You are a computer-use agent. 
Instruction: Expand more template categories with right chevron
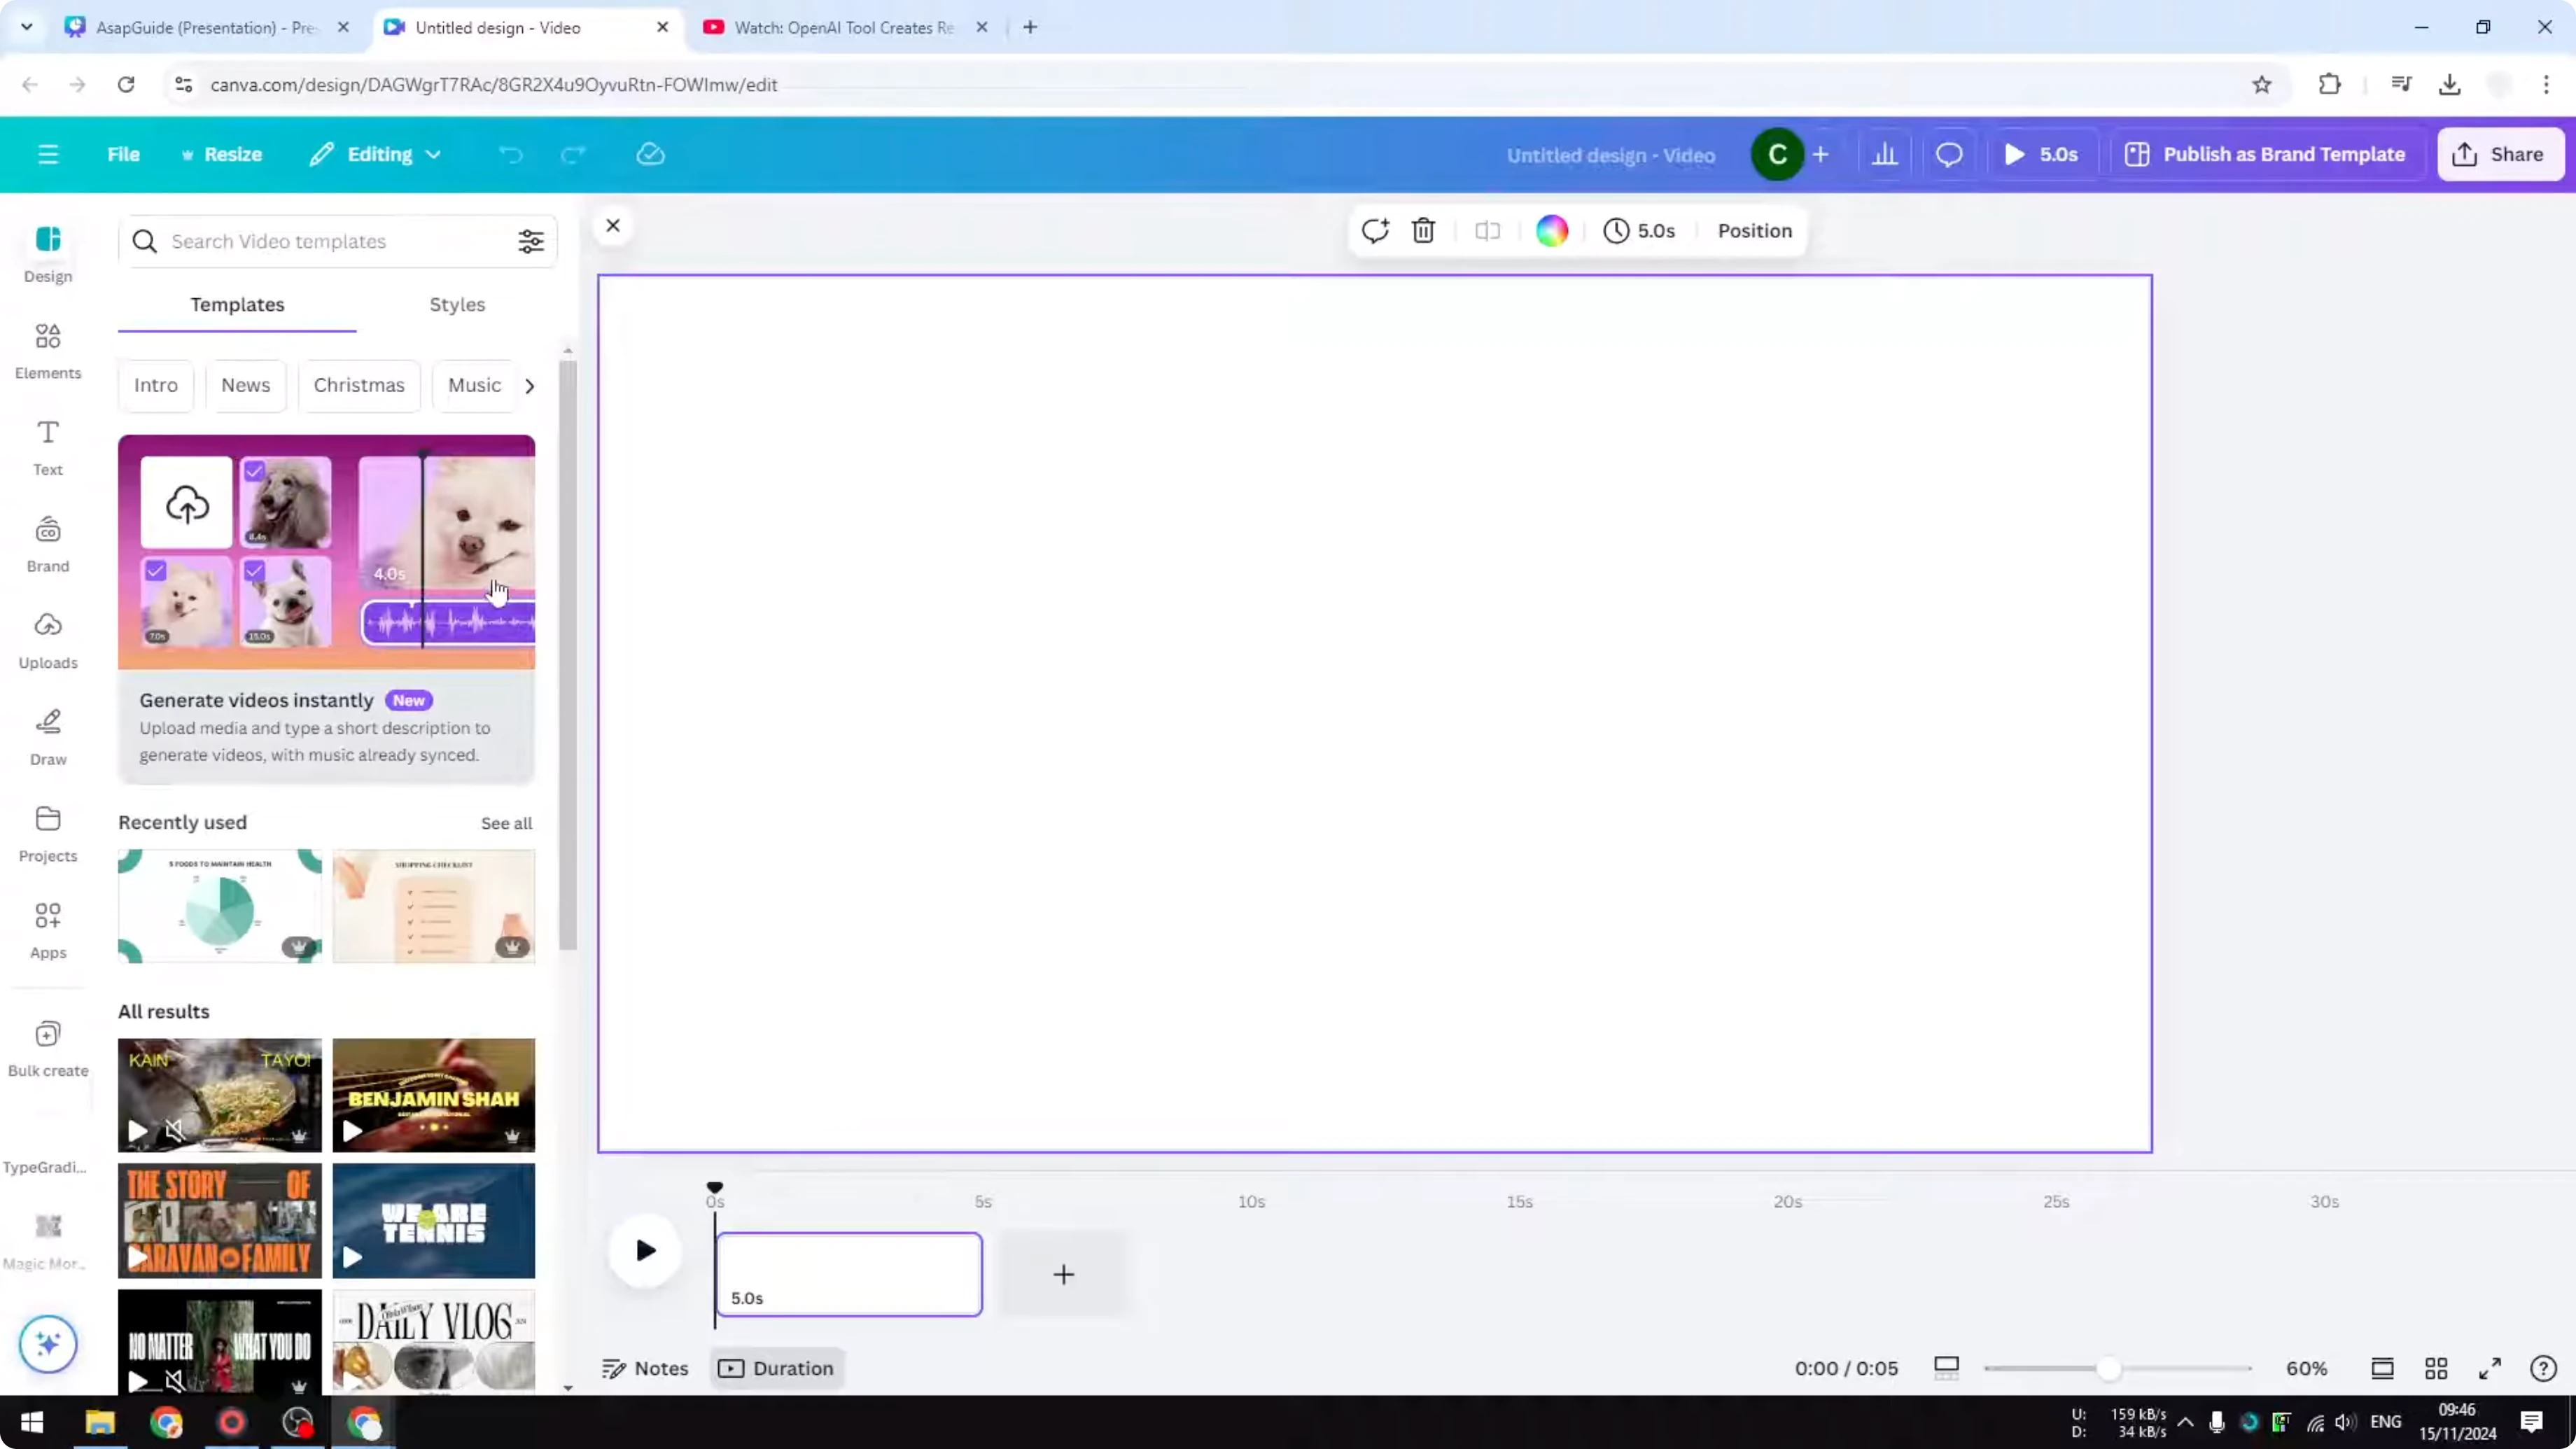[x=529, y=385]
